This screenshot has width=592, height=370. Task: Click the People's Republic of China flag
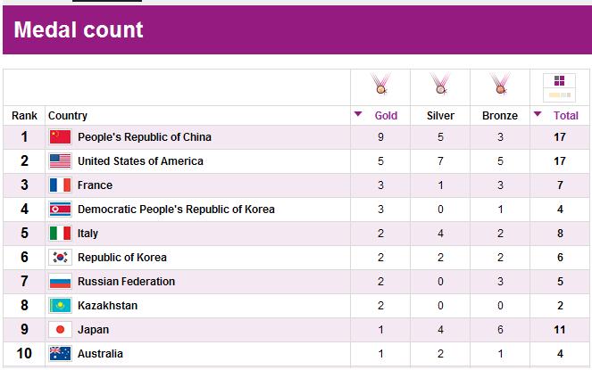tap(60, 137)
